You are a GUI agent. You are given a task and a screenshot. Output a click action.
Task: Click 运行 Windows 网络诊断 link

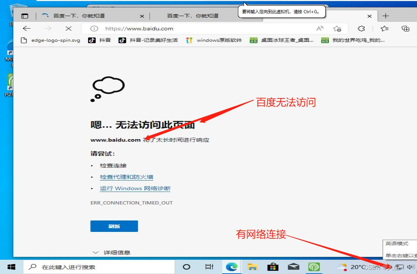(135, 188)
